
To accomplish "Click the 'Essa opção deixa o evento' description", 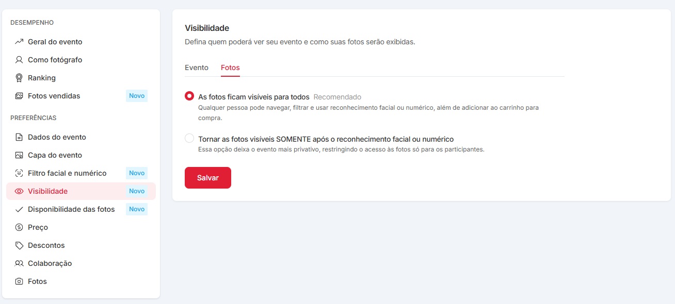I will (x=341, y=150).
